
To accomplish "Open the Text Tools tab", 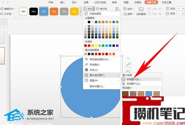I will [167, 2].
